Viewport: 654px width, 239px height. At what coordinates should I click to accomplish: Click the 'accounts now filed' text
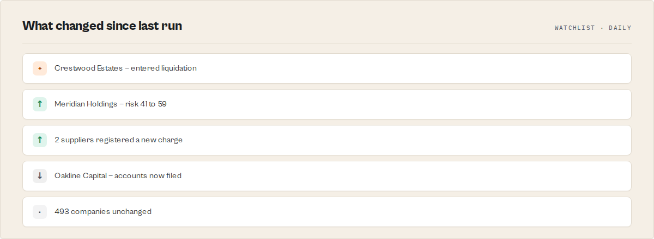point(148,176)
